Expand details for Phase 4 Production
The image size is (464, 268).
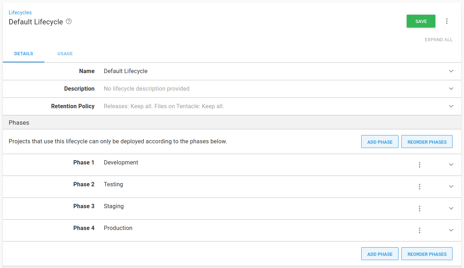coord(451,230)
